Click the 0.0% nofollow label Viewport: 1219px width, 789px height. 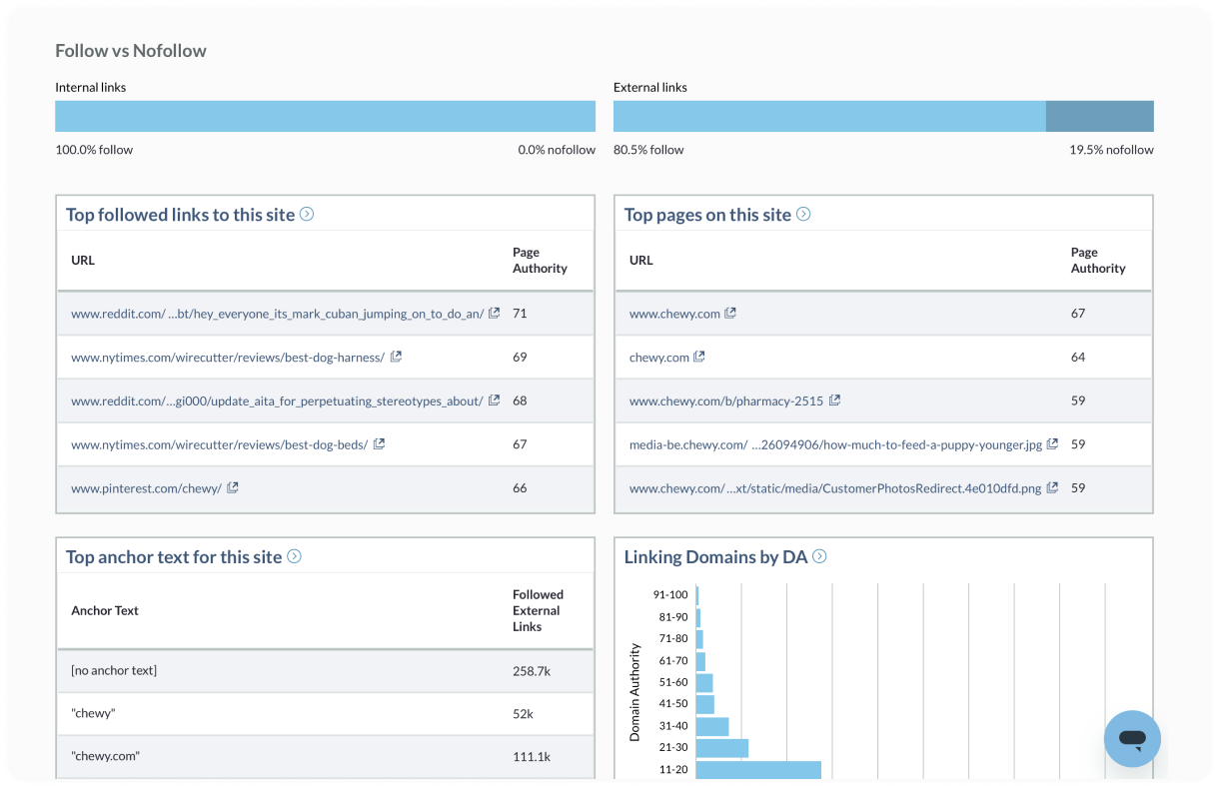[x=557, y=150]
